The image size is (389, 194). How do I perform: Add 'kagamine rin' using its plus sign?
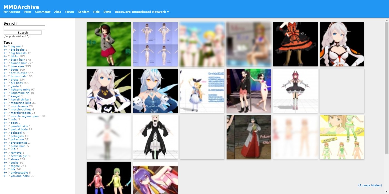4,93
